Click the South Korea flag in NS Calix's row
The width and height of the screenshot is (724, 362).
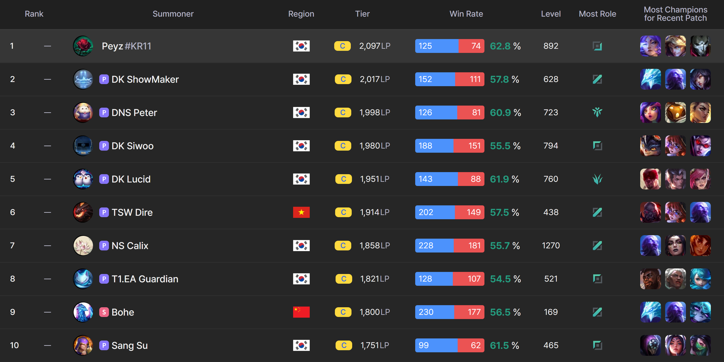pos(301,245)
